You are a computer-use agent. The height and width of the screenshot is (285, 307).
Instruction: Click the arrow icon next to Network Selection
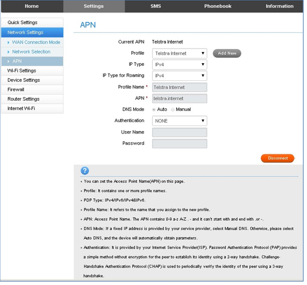(9, 51)
